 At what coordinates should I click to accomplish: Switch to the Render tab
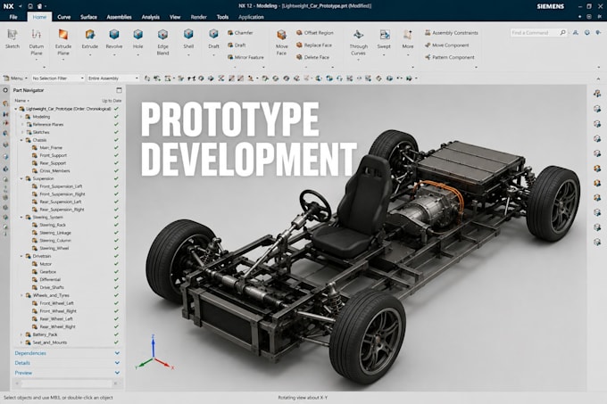[198, 17]
